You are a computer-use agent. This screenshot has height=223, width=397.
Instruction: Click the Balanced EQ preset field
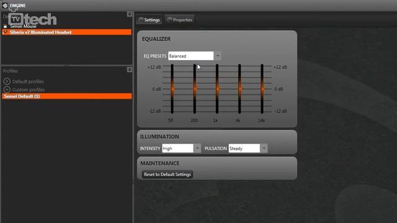(x=190, y=56)
